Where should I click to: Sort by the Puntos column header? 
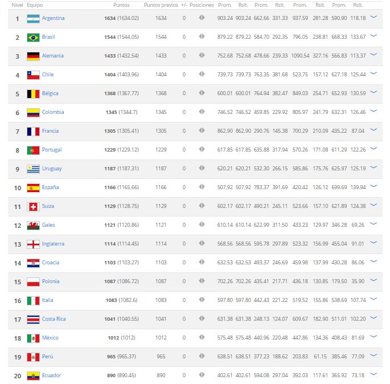tap(121, 5)
